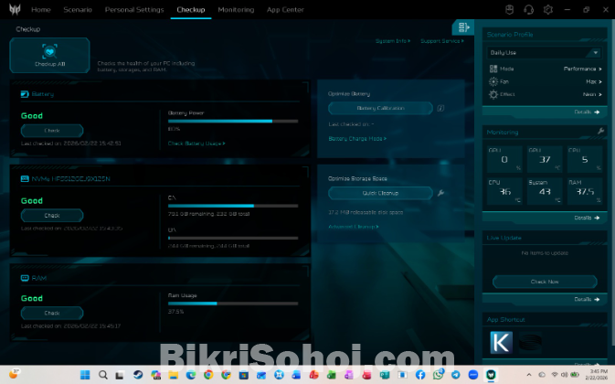Click the PredatorSense taskbar icon

(491, 375)
